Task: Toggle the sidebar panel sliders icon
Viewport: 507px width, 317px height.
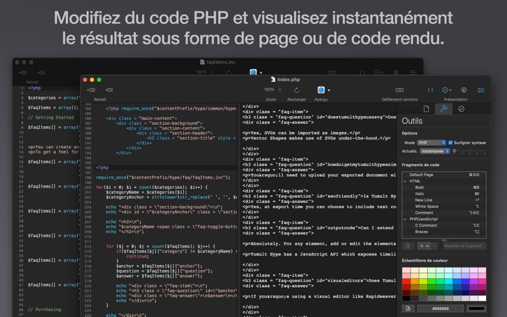Action: (x=481, y=90)
